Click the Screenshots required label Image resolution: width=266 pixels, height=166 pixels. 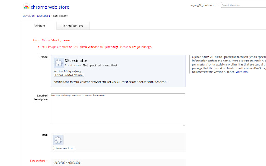click(39, 161)
